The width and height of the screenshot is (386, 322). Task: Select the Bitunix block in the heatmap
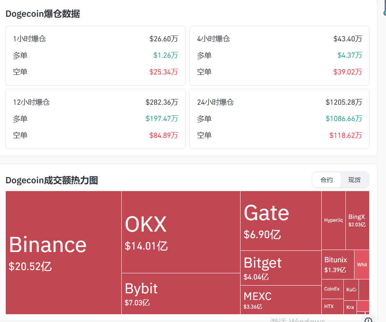(338, 264)
